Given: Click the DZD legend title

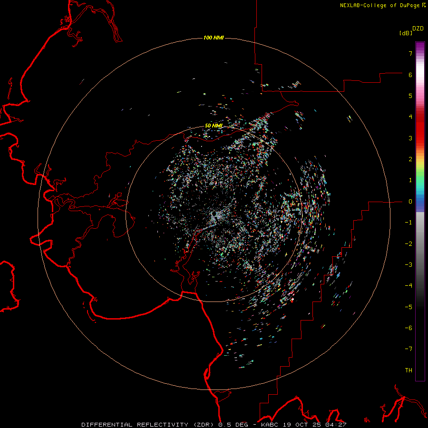Looking at the screenshot, I should click(x=418, y=29).
